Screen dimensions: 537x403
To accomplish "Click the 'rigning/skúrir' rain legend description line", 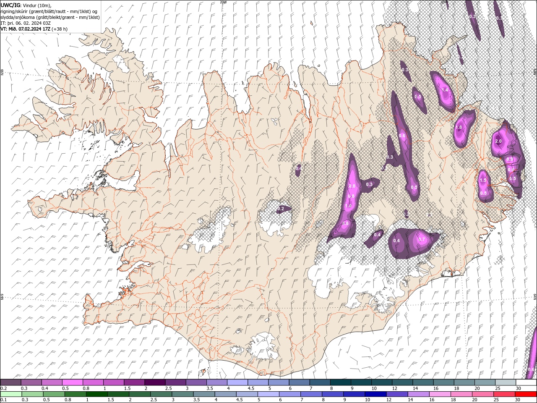I will click(50, 11).
